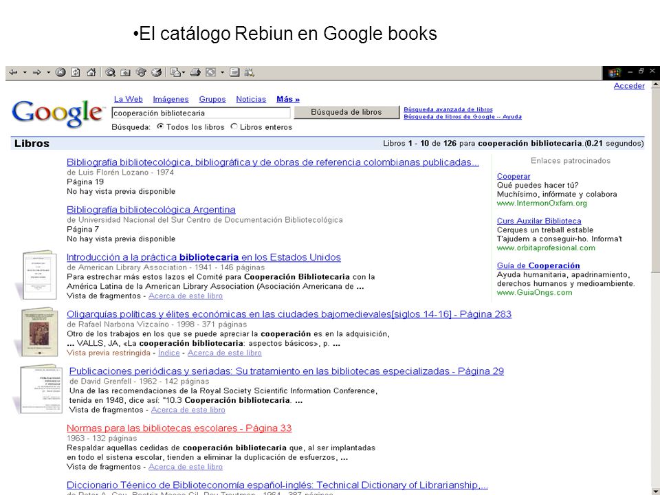The height and width of the screenshot is (495, 660).
Task: Click the text 'Página 7'
Action: [x=83, y=230]
